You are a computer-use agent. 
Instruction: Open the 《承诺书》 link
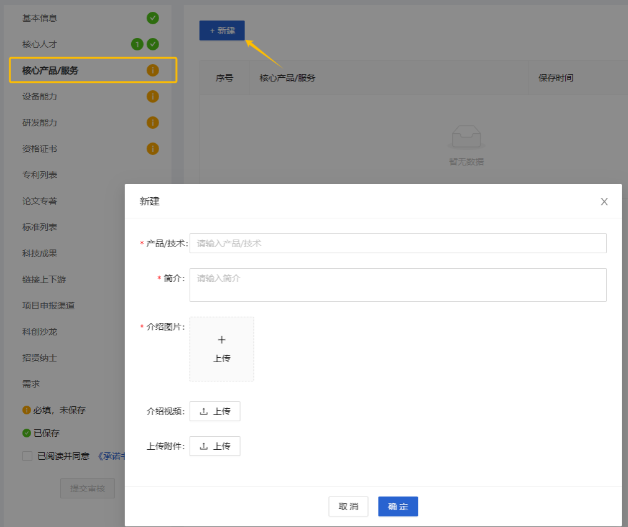[112, 456]
